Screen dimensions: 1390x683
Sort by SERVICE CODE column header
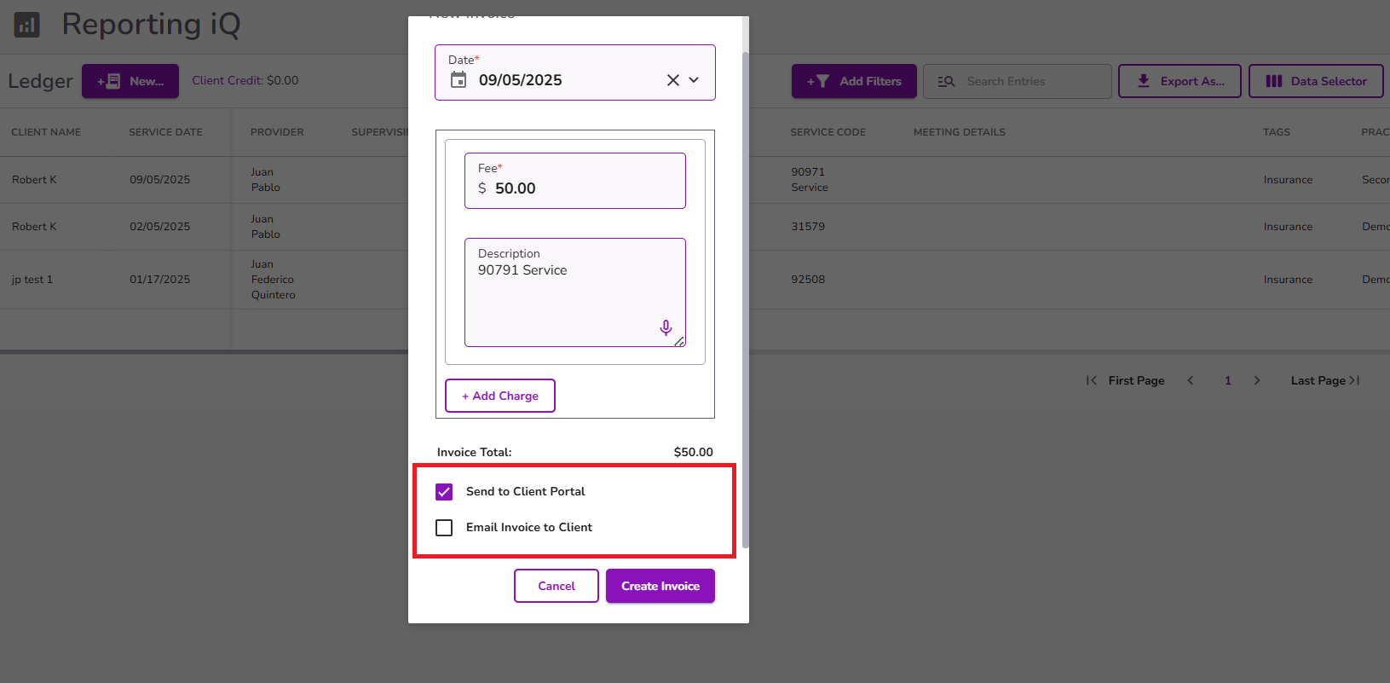point(828,132)
